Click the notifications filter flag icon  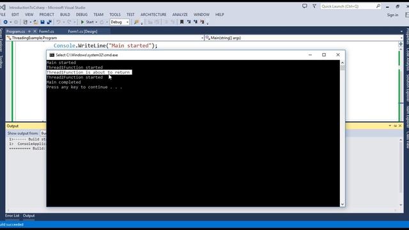[314, 6]
